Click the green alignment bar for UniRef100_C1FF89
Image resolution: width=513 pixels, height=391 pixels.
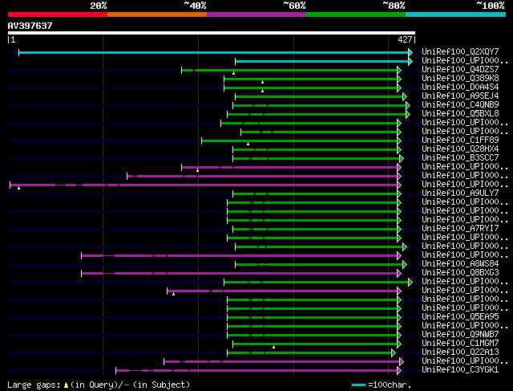[299, 141]
